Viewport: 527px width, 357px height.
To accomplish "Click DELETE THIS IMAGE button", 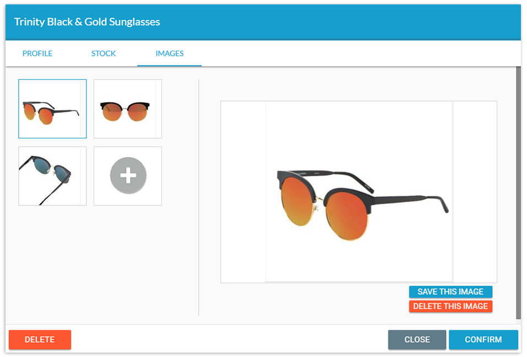I will (x=450, y=306).
